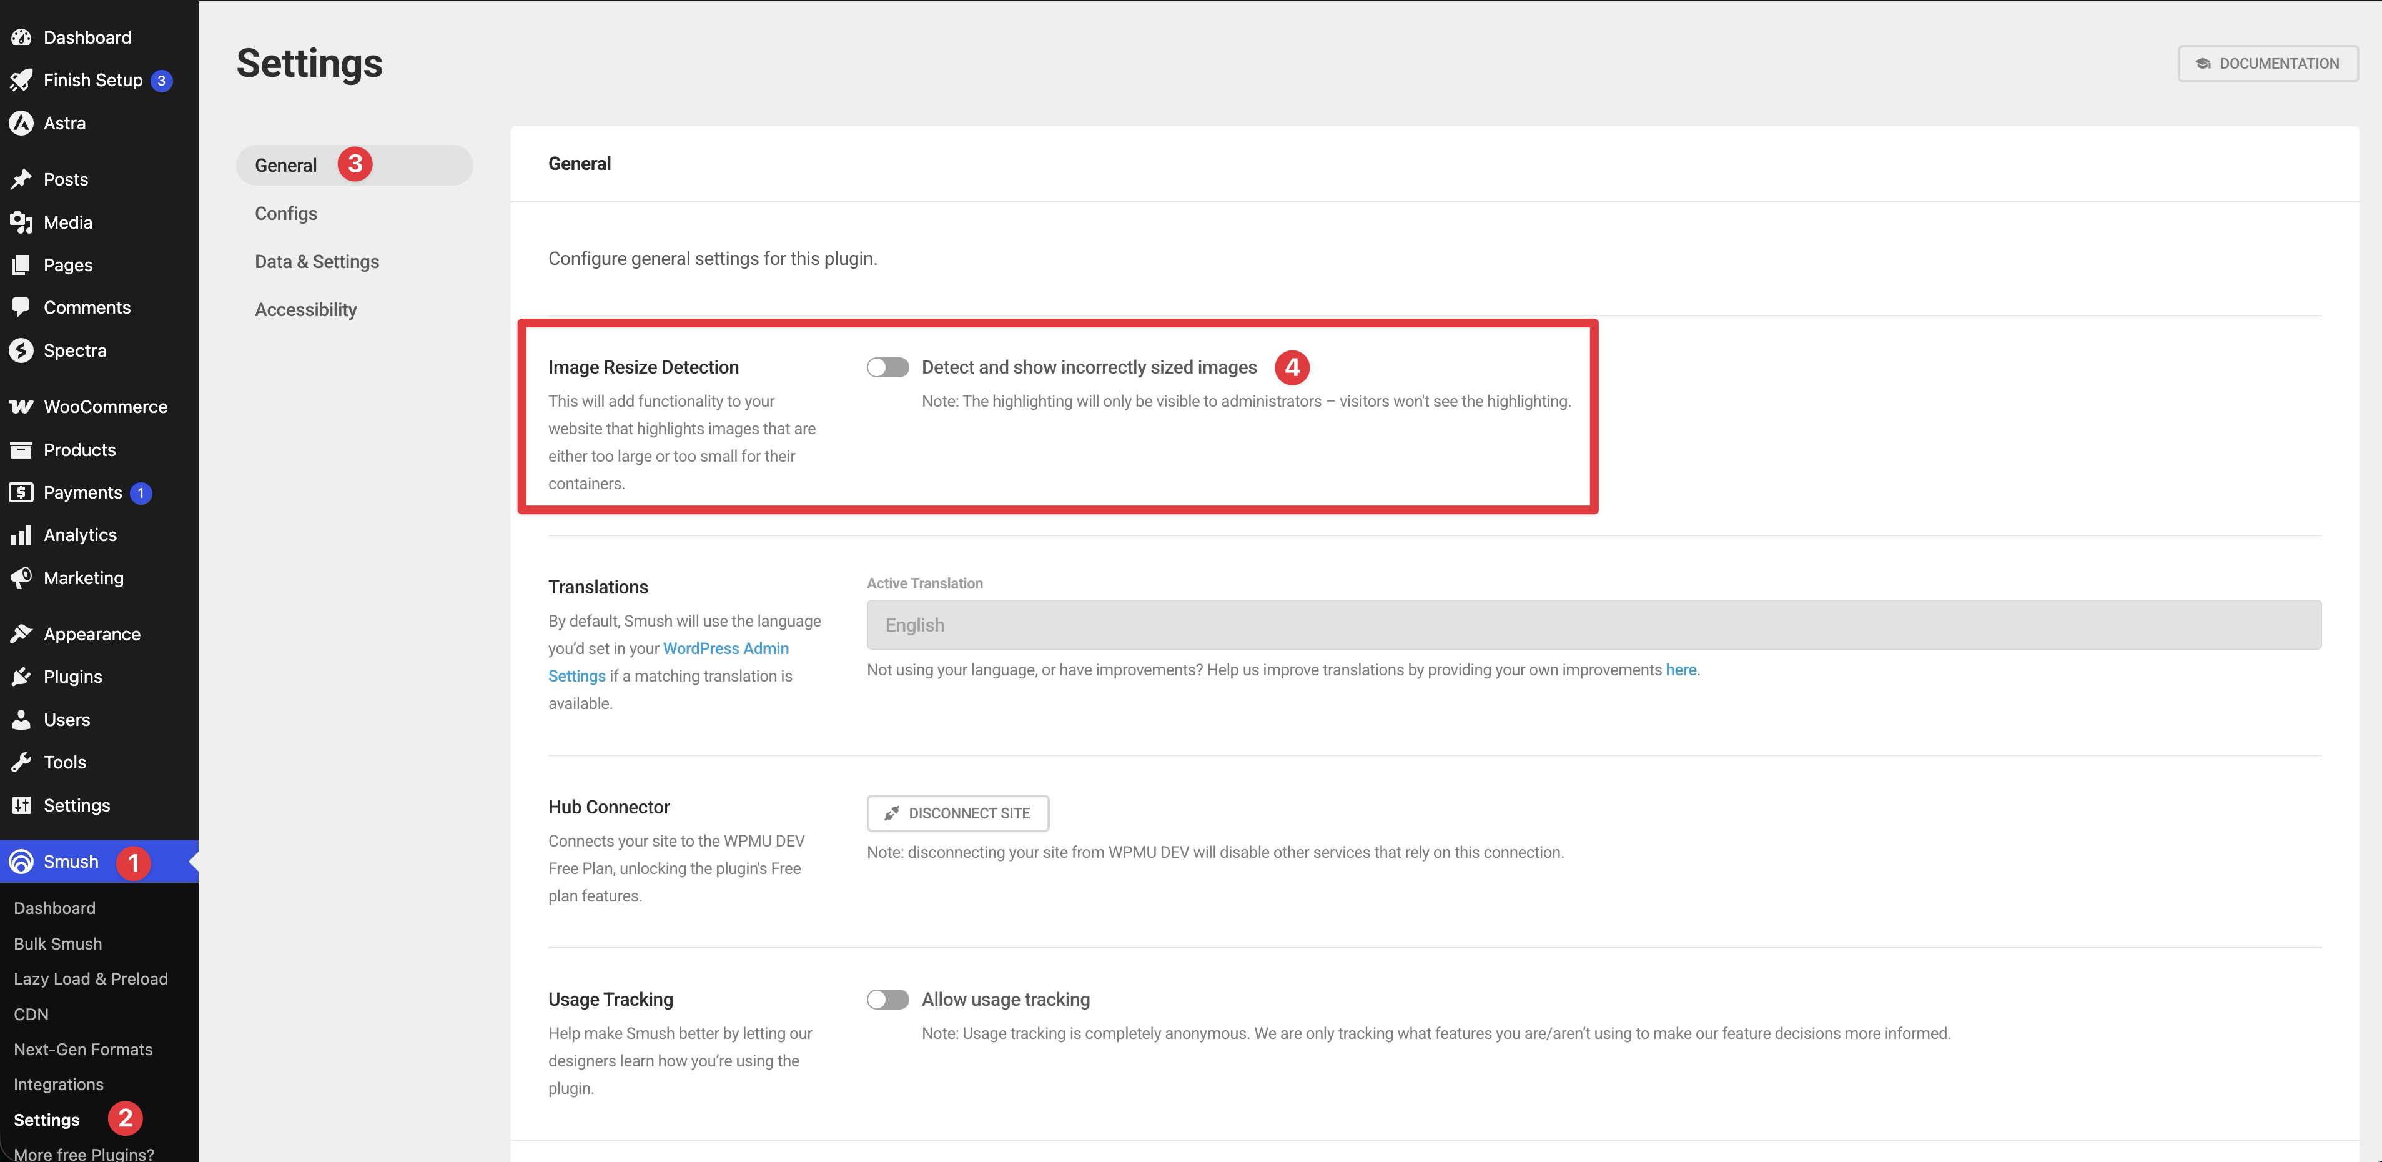Image resolution: width=2382 pixels, height=1162 pixels.
Task: Open the Data & Settings tab
Action: tap(316, 262)
